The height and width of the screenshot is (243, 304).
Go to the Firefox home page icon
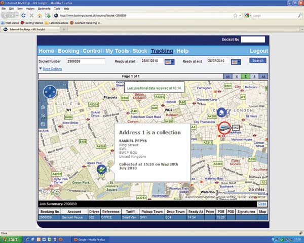pos(40,16)
